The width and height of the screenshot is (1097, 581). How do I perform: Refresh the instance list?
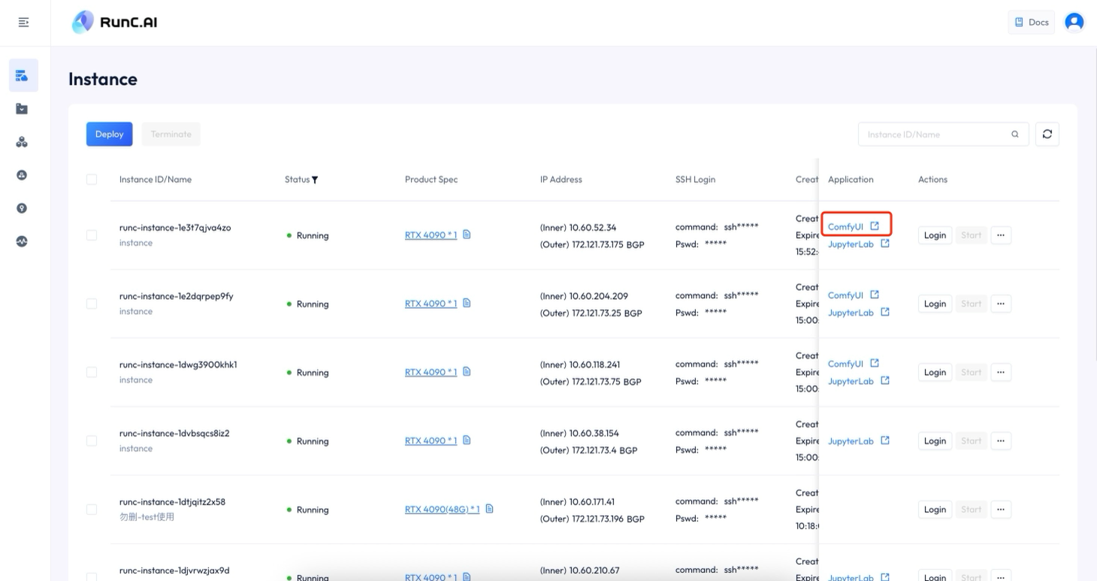coord(1047,135)
